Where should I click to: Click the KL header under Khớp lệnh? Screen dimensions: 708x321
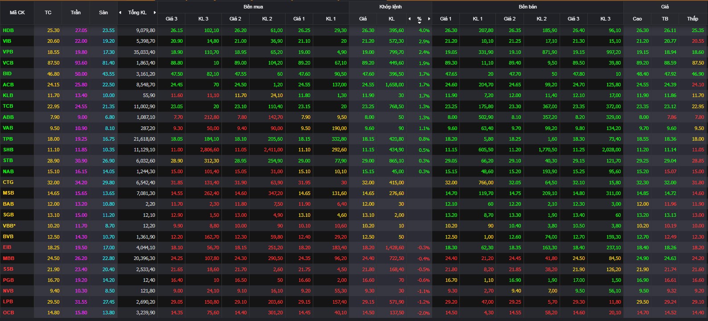click(391, 19)
